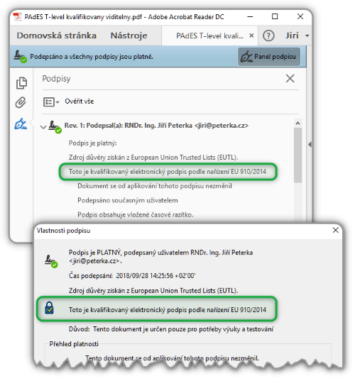Select kvalifikovaný elektronický podpis line in Podpisy panel

tap(168, 172)
